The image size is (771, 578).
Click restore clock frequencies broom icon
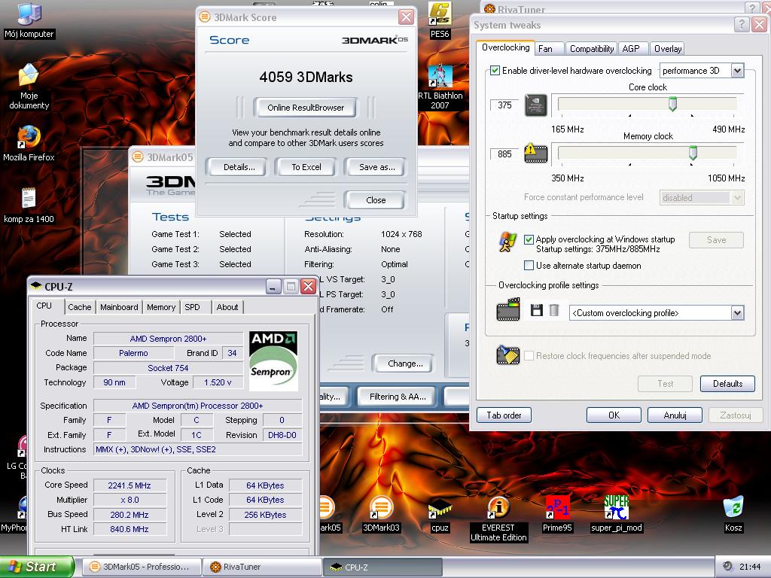click(x=508, y=355)
